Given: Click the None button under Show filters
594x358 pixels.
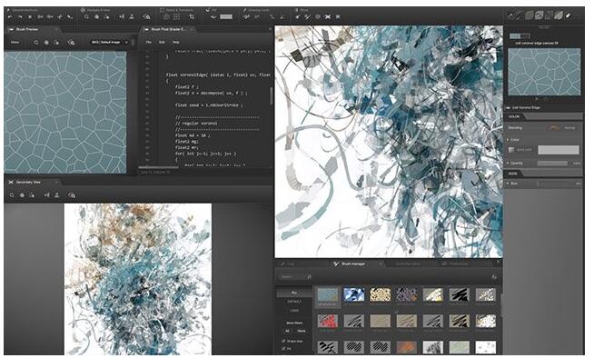Looking at the screenshot, I should tap(302, 331).
